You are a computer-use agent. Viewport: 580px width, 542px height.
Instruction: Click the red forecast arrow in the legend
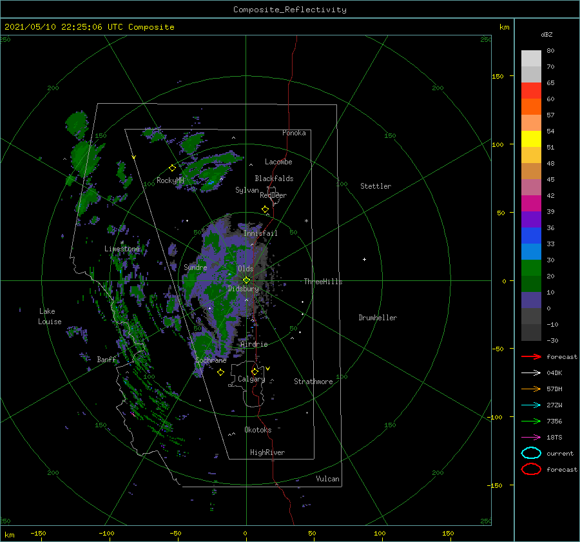click(x=531, y=356)
